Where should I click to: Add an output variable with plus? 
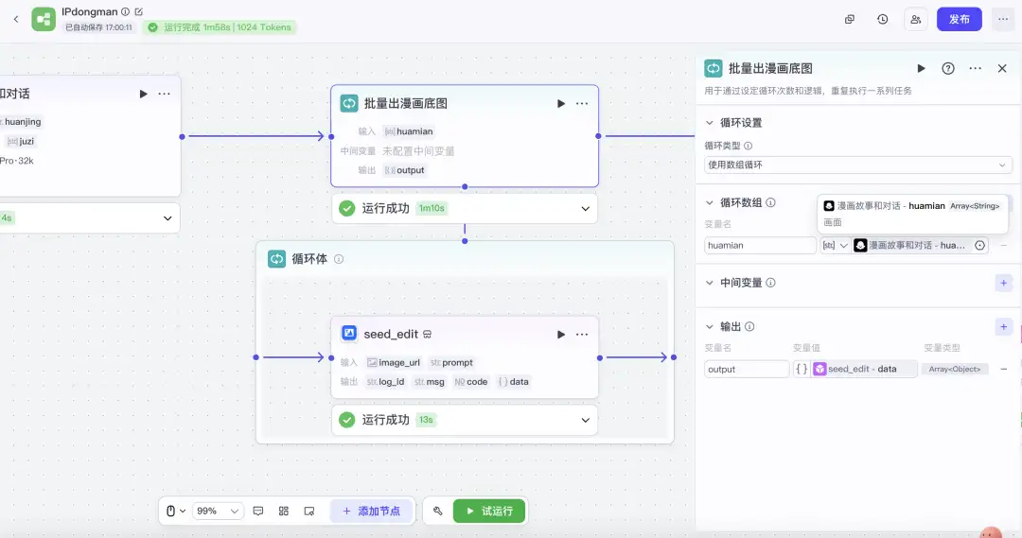point(1004,327)
